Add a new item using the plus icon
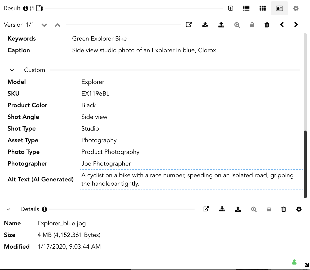This screenshot has height=270, width=310. click(231, 8)
